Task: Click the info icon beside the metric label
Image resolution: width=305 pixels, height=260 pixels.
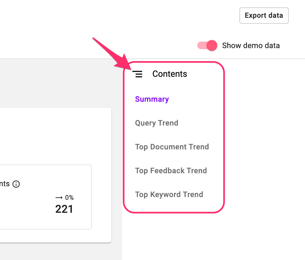Action: tap(17, 184)
